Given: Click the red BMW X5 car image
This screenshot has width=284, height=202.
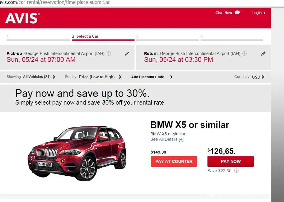Looking at the screenshot, I should click(x=77, y=153).
